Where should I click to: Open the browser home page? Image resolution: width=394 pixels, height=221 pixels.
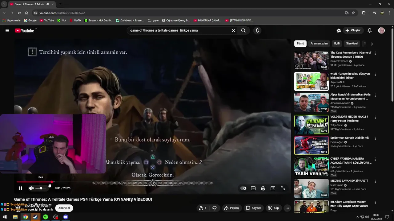pos(27,13)
